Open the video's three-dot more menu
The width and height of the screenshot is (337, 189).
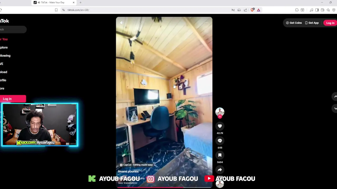coord(206,23)
